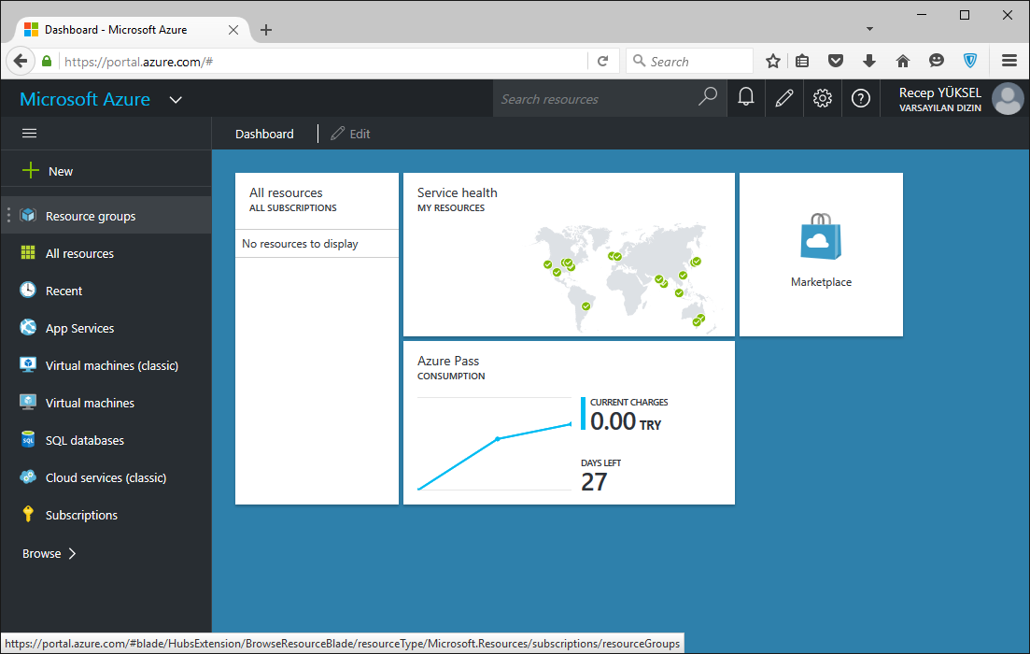Viewport: 1030px width, 654px height.
Task: Open the Resource groups menu item
Action: 106,215
